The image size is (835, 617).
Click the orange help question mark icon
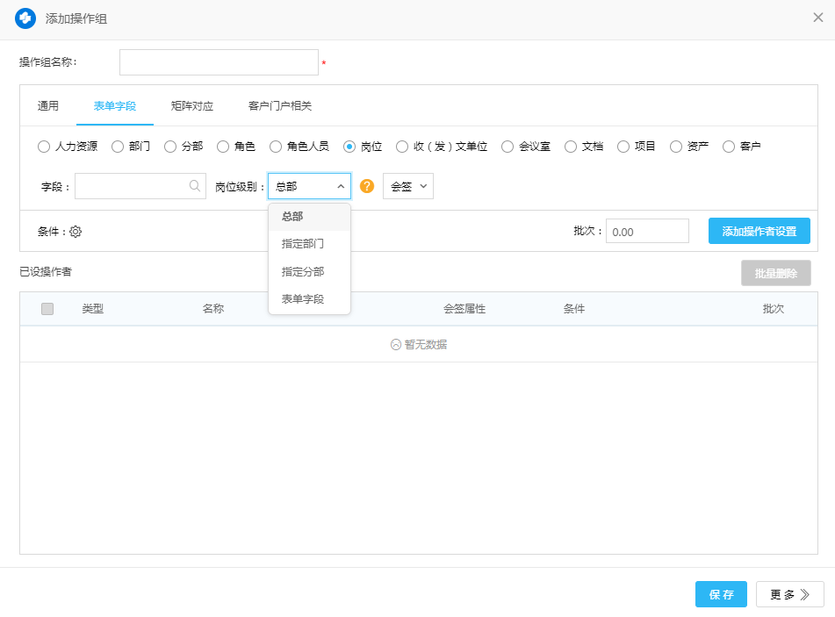[367, 186]
